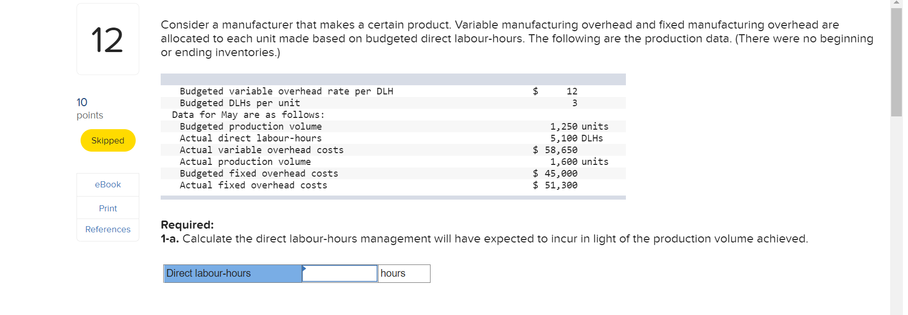Image resolution: width=908 pixels, height=315 pixels.
Task: Click the 'Actual fixed overhead costs' label
Action: click(x=254, y=185)
